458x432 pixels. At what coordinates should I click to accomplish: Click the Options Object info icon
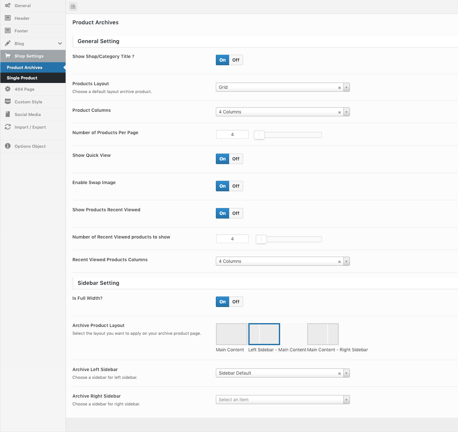coord(8,146)
